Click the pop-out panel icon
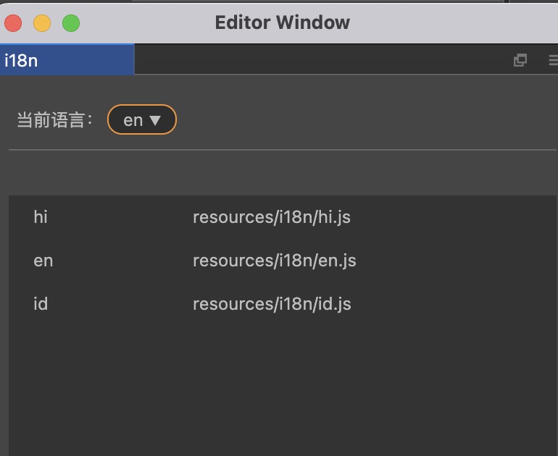This screenshot has width=558, height=456. (x=520, y=61)
